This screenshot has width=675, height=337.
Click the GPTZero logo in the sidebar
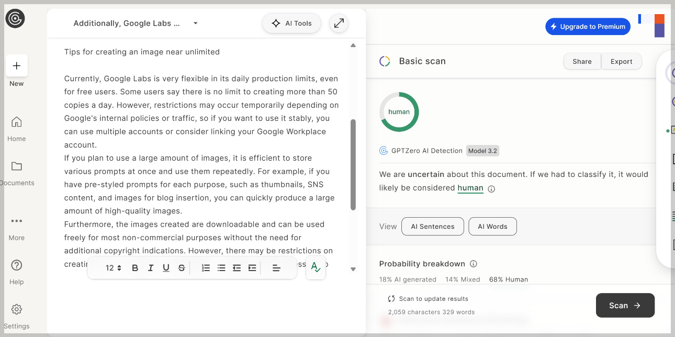[15, 19]
